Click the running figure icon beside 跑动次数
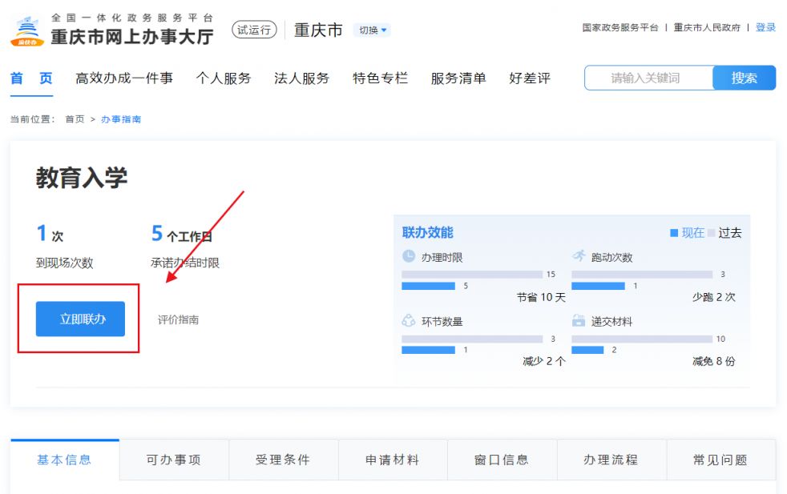787x494 pixels. pos(579,255)
